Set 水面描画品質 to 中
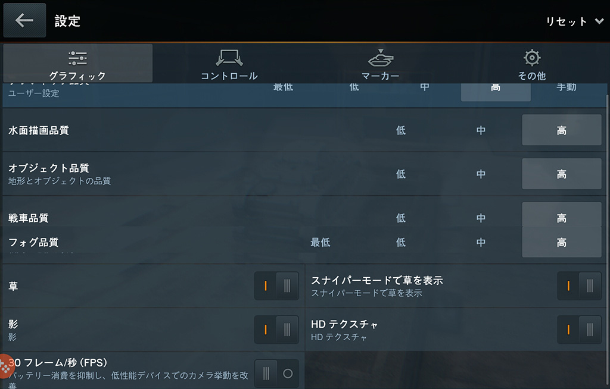This screenshot has width=610, height=389. 481,130
